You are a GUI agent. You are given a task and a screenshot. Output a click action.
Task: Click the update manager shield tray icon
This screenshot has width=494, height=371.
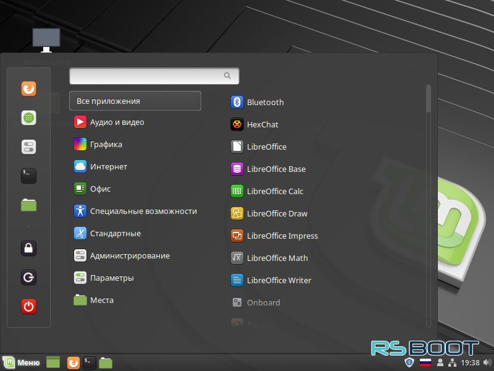point(409,362)
